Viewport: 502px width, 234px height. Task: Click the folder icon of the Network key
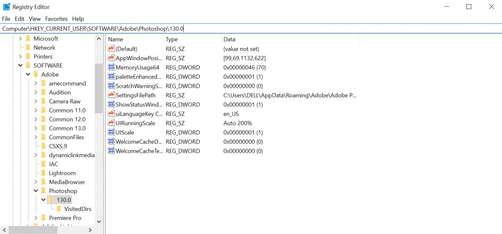click(x=28, y=48)
